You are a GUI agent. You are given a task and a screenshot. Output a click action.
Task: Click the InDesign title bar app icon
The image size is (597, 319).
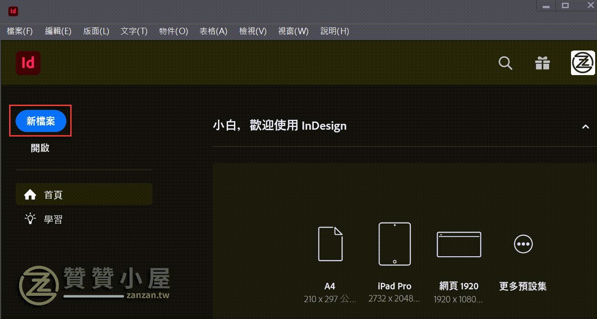(x=13, y=10)
